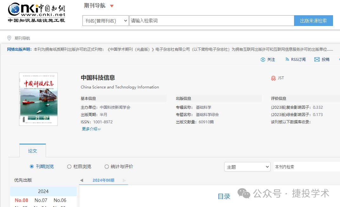Open the 2024年08期 issue tab
Screen dimensions: 340x207
coord(103,180)
